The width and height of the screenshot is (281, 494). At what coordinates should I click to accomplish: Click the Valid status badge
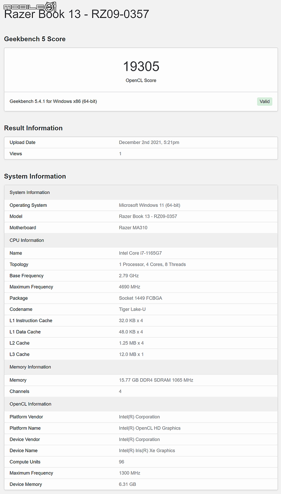(x=265, y=102)
